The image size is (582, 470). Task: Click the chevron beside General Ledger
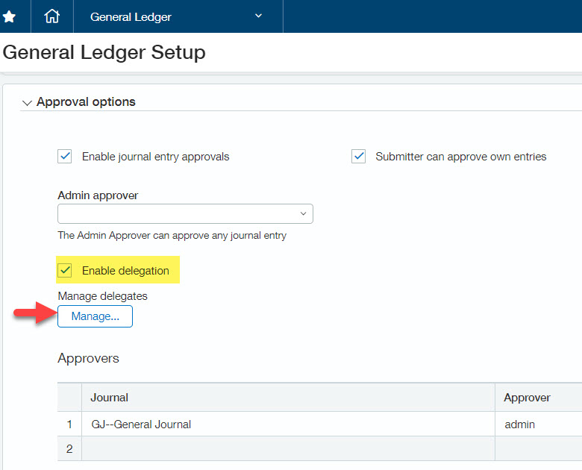[259, 16]
